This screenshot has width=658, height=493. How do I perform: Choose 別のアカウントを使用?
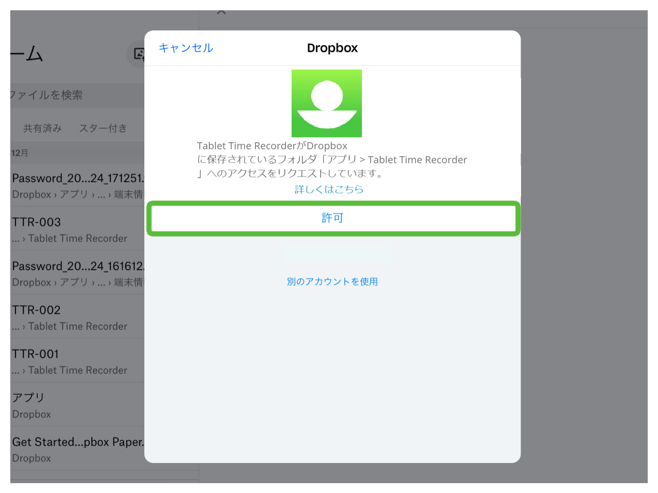[x=332, y=282]
